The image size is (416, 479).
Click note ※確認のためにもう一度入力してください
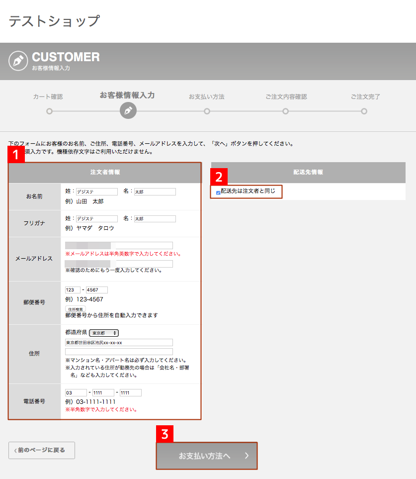tap(113, 271)
